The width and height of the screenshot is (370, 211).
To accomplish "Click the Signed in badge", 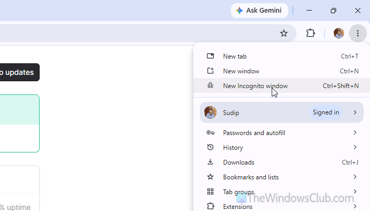I will (x=326, y=112).
